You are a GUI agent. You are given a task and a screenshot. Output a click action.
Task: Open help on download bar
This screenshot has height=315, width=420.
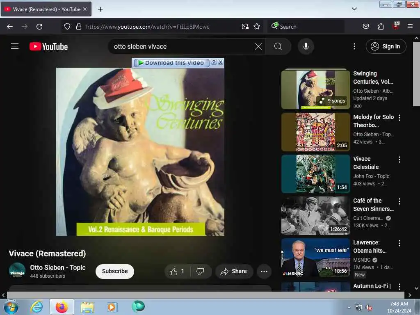coord(213,62)
